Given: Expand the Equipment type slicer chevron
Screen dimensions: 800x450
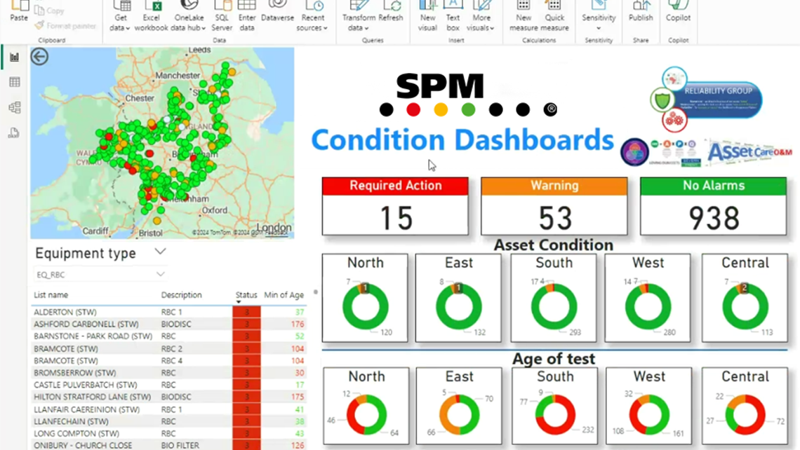Looking at the screenshot, I should click(x=160, y=252).
